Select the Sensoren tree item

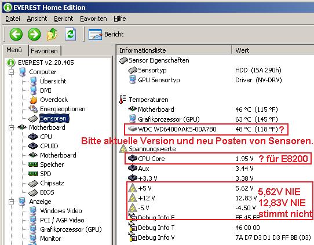[x=54, y=118]
